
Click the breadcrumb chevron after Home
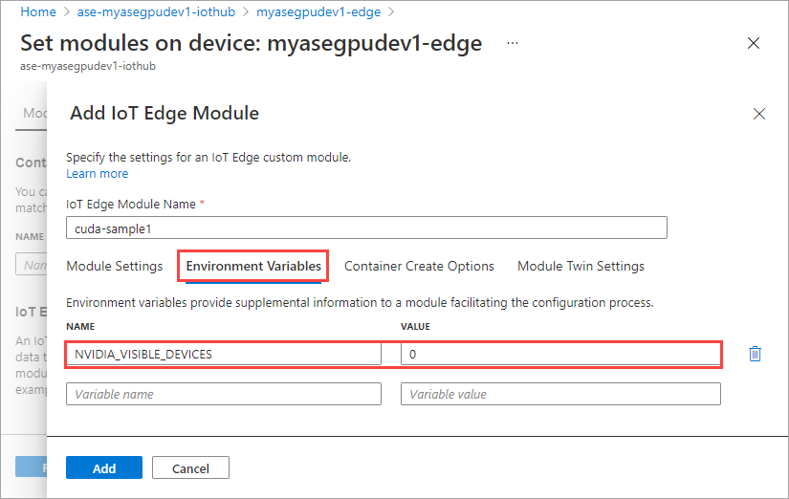pos(67,12)
